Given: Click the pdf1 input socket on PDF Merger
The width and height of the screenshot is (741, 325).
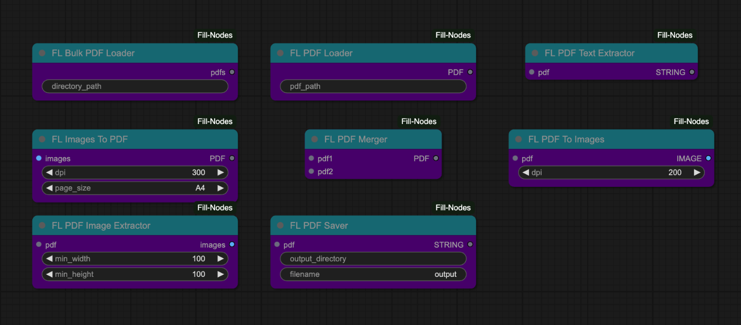Looking at the screenshot, I should [311, 158].
